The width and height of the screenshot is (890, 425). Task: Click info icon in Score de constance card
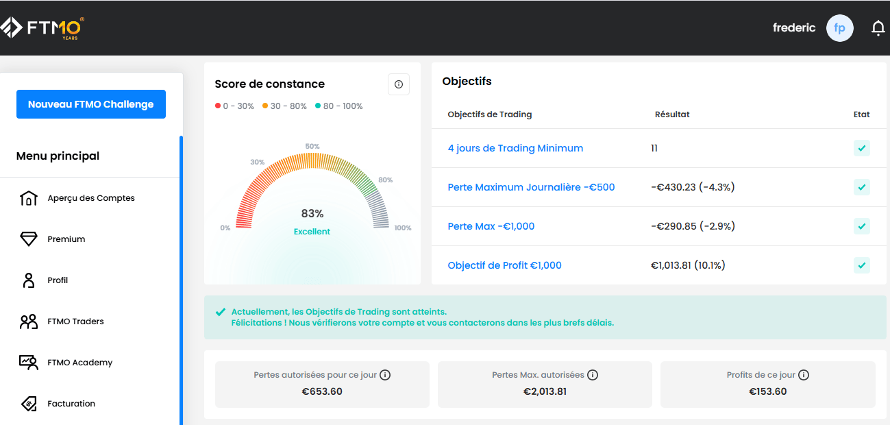398,84
